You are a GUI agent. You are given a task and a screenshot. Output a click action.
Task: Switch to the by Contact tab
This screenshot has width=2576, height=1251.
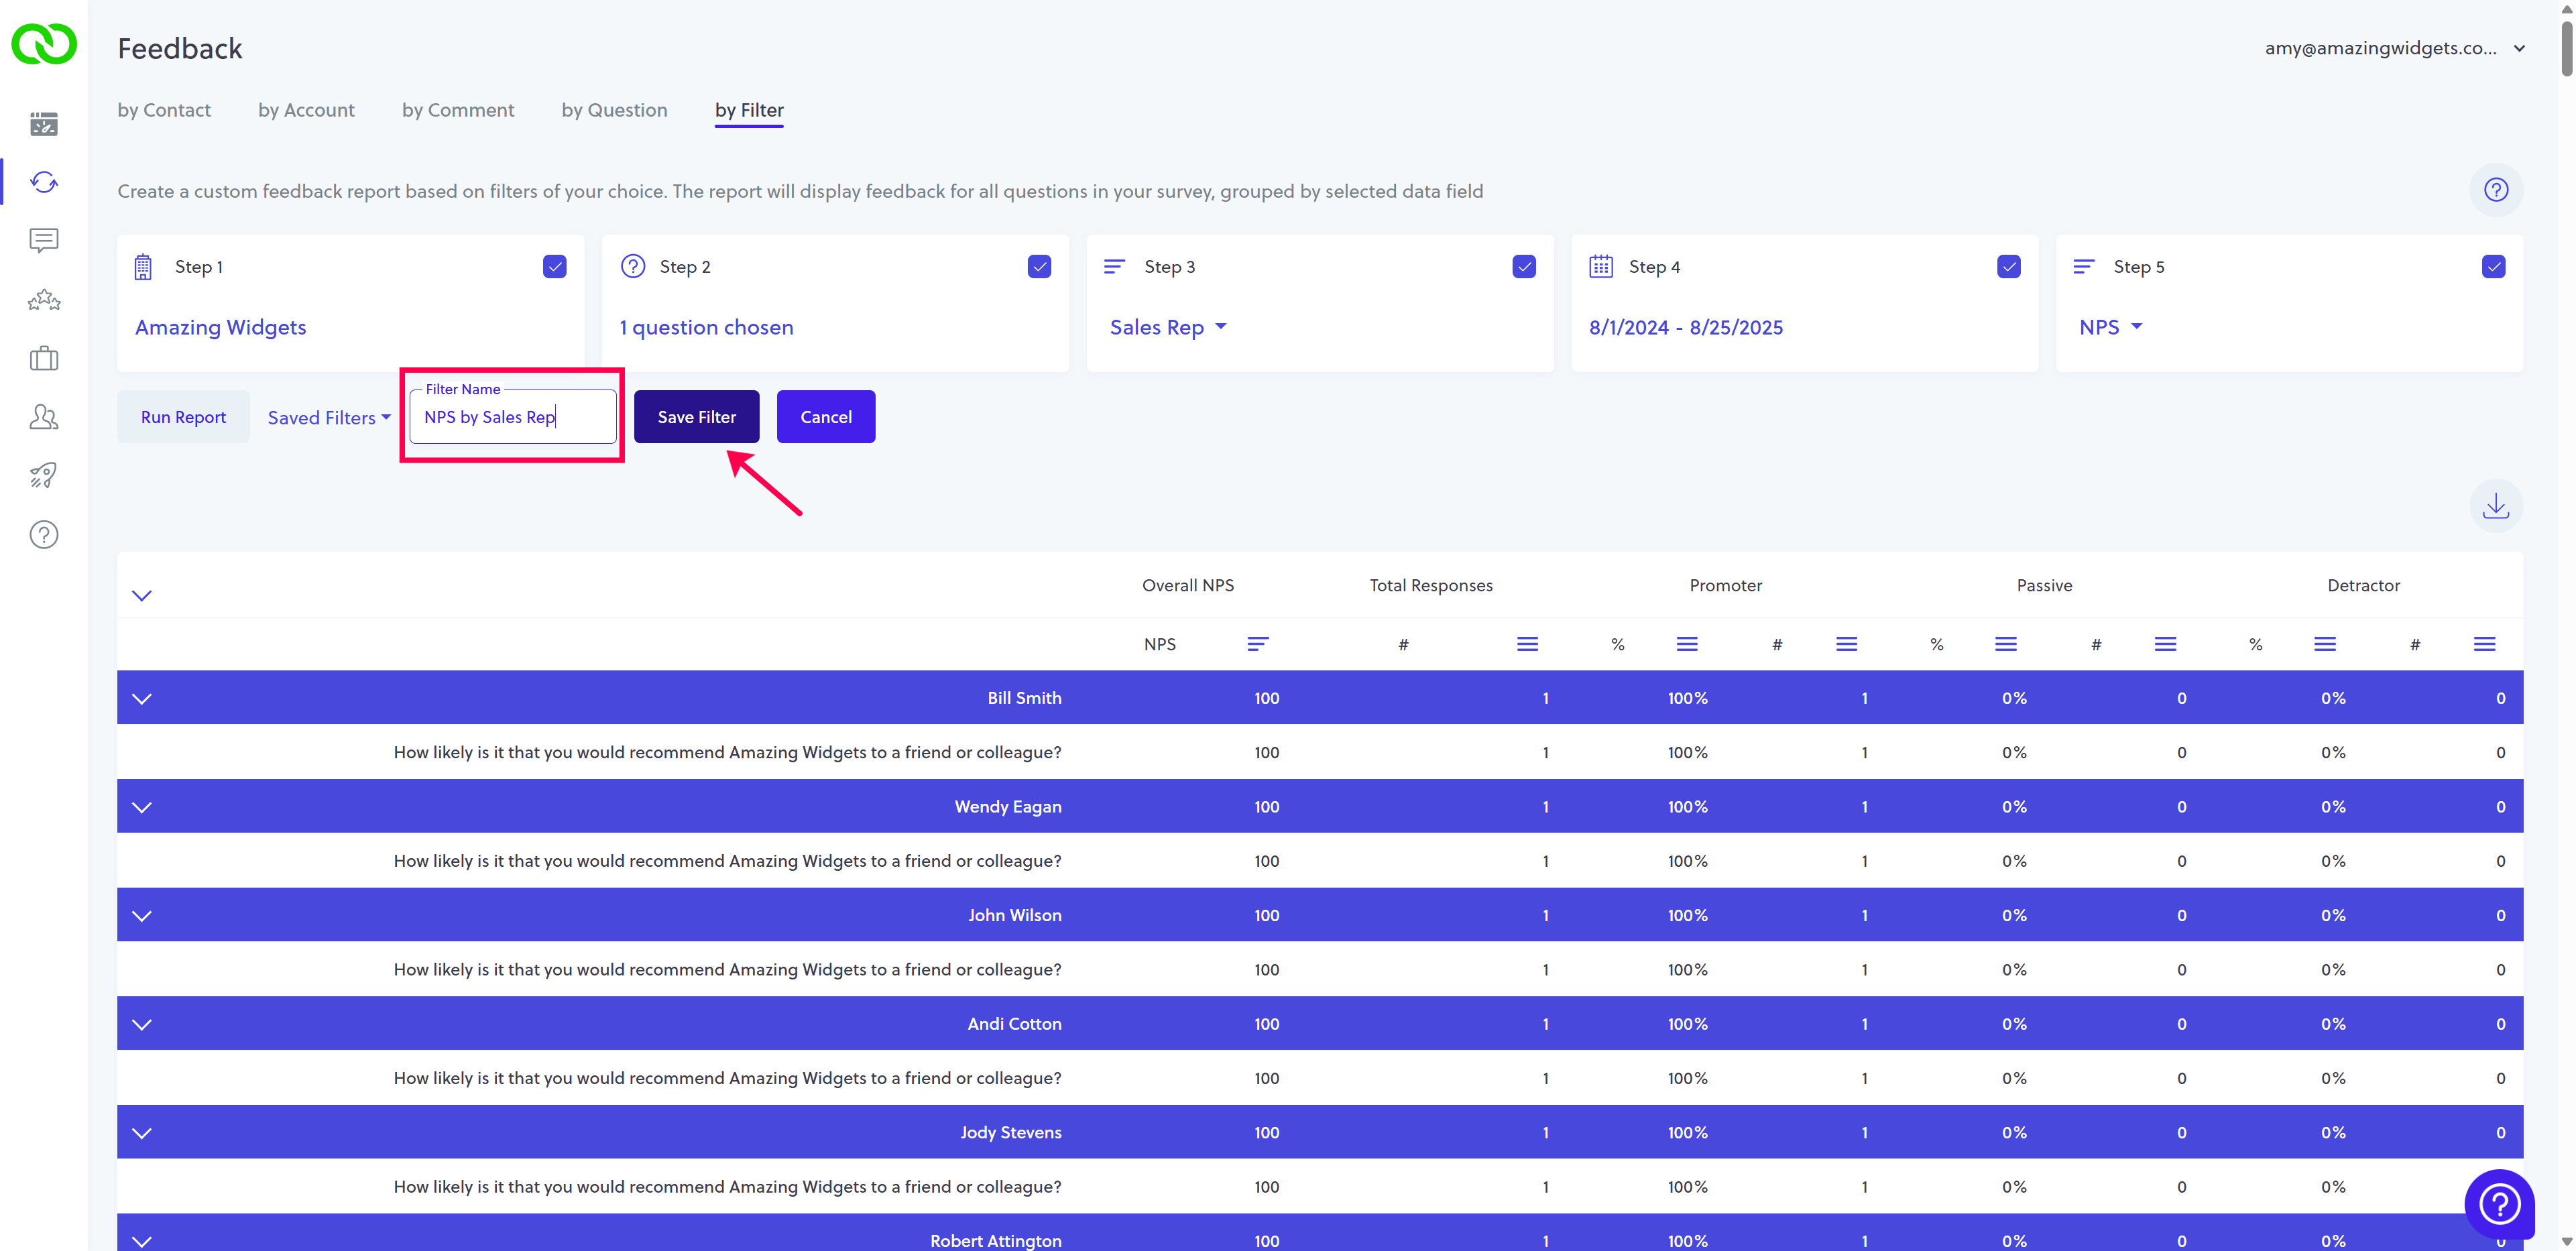164,110
